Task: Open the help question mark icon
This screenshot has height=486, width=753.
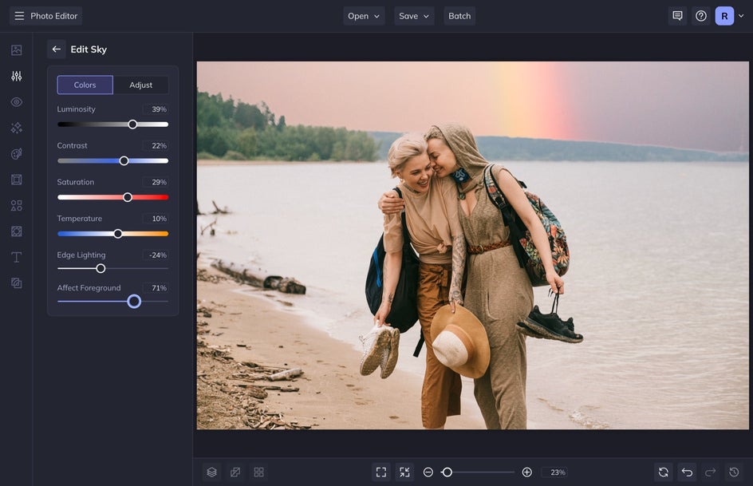Action: (x=701, y=16)
